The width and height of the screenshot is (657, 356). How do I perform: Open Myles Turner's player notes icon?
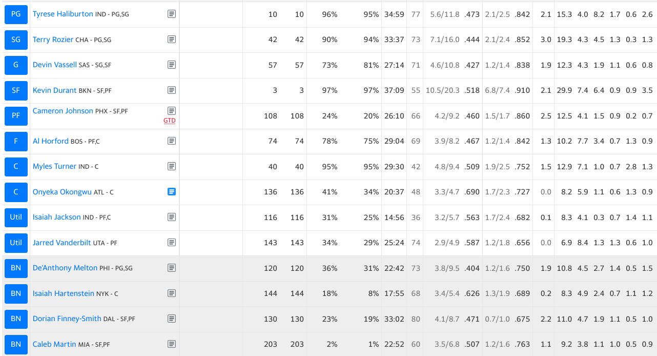click(x=172, y=166)
